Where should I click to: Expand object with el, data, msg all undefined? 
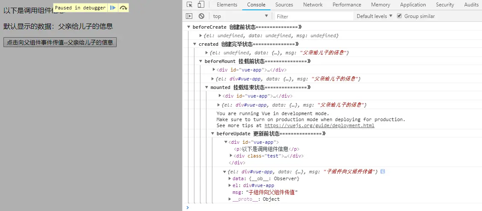coord(201,36)
